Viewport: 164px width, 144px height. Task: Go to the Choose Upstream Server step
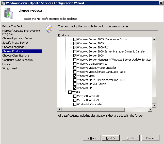18,38
